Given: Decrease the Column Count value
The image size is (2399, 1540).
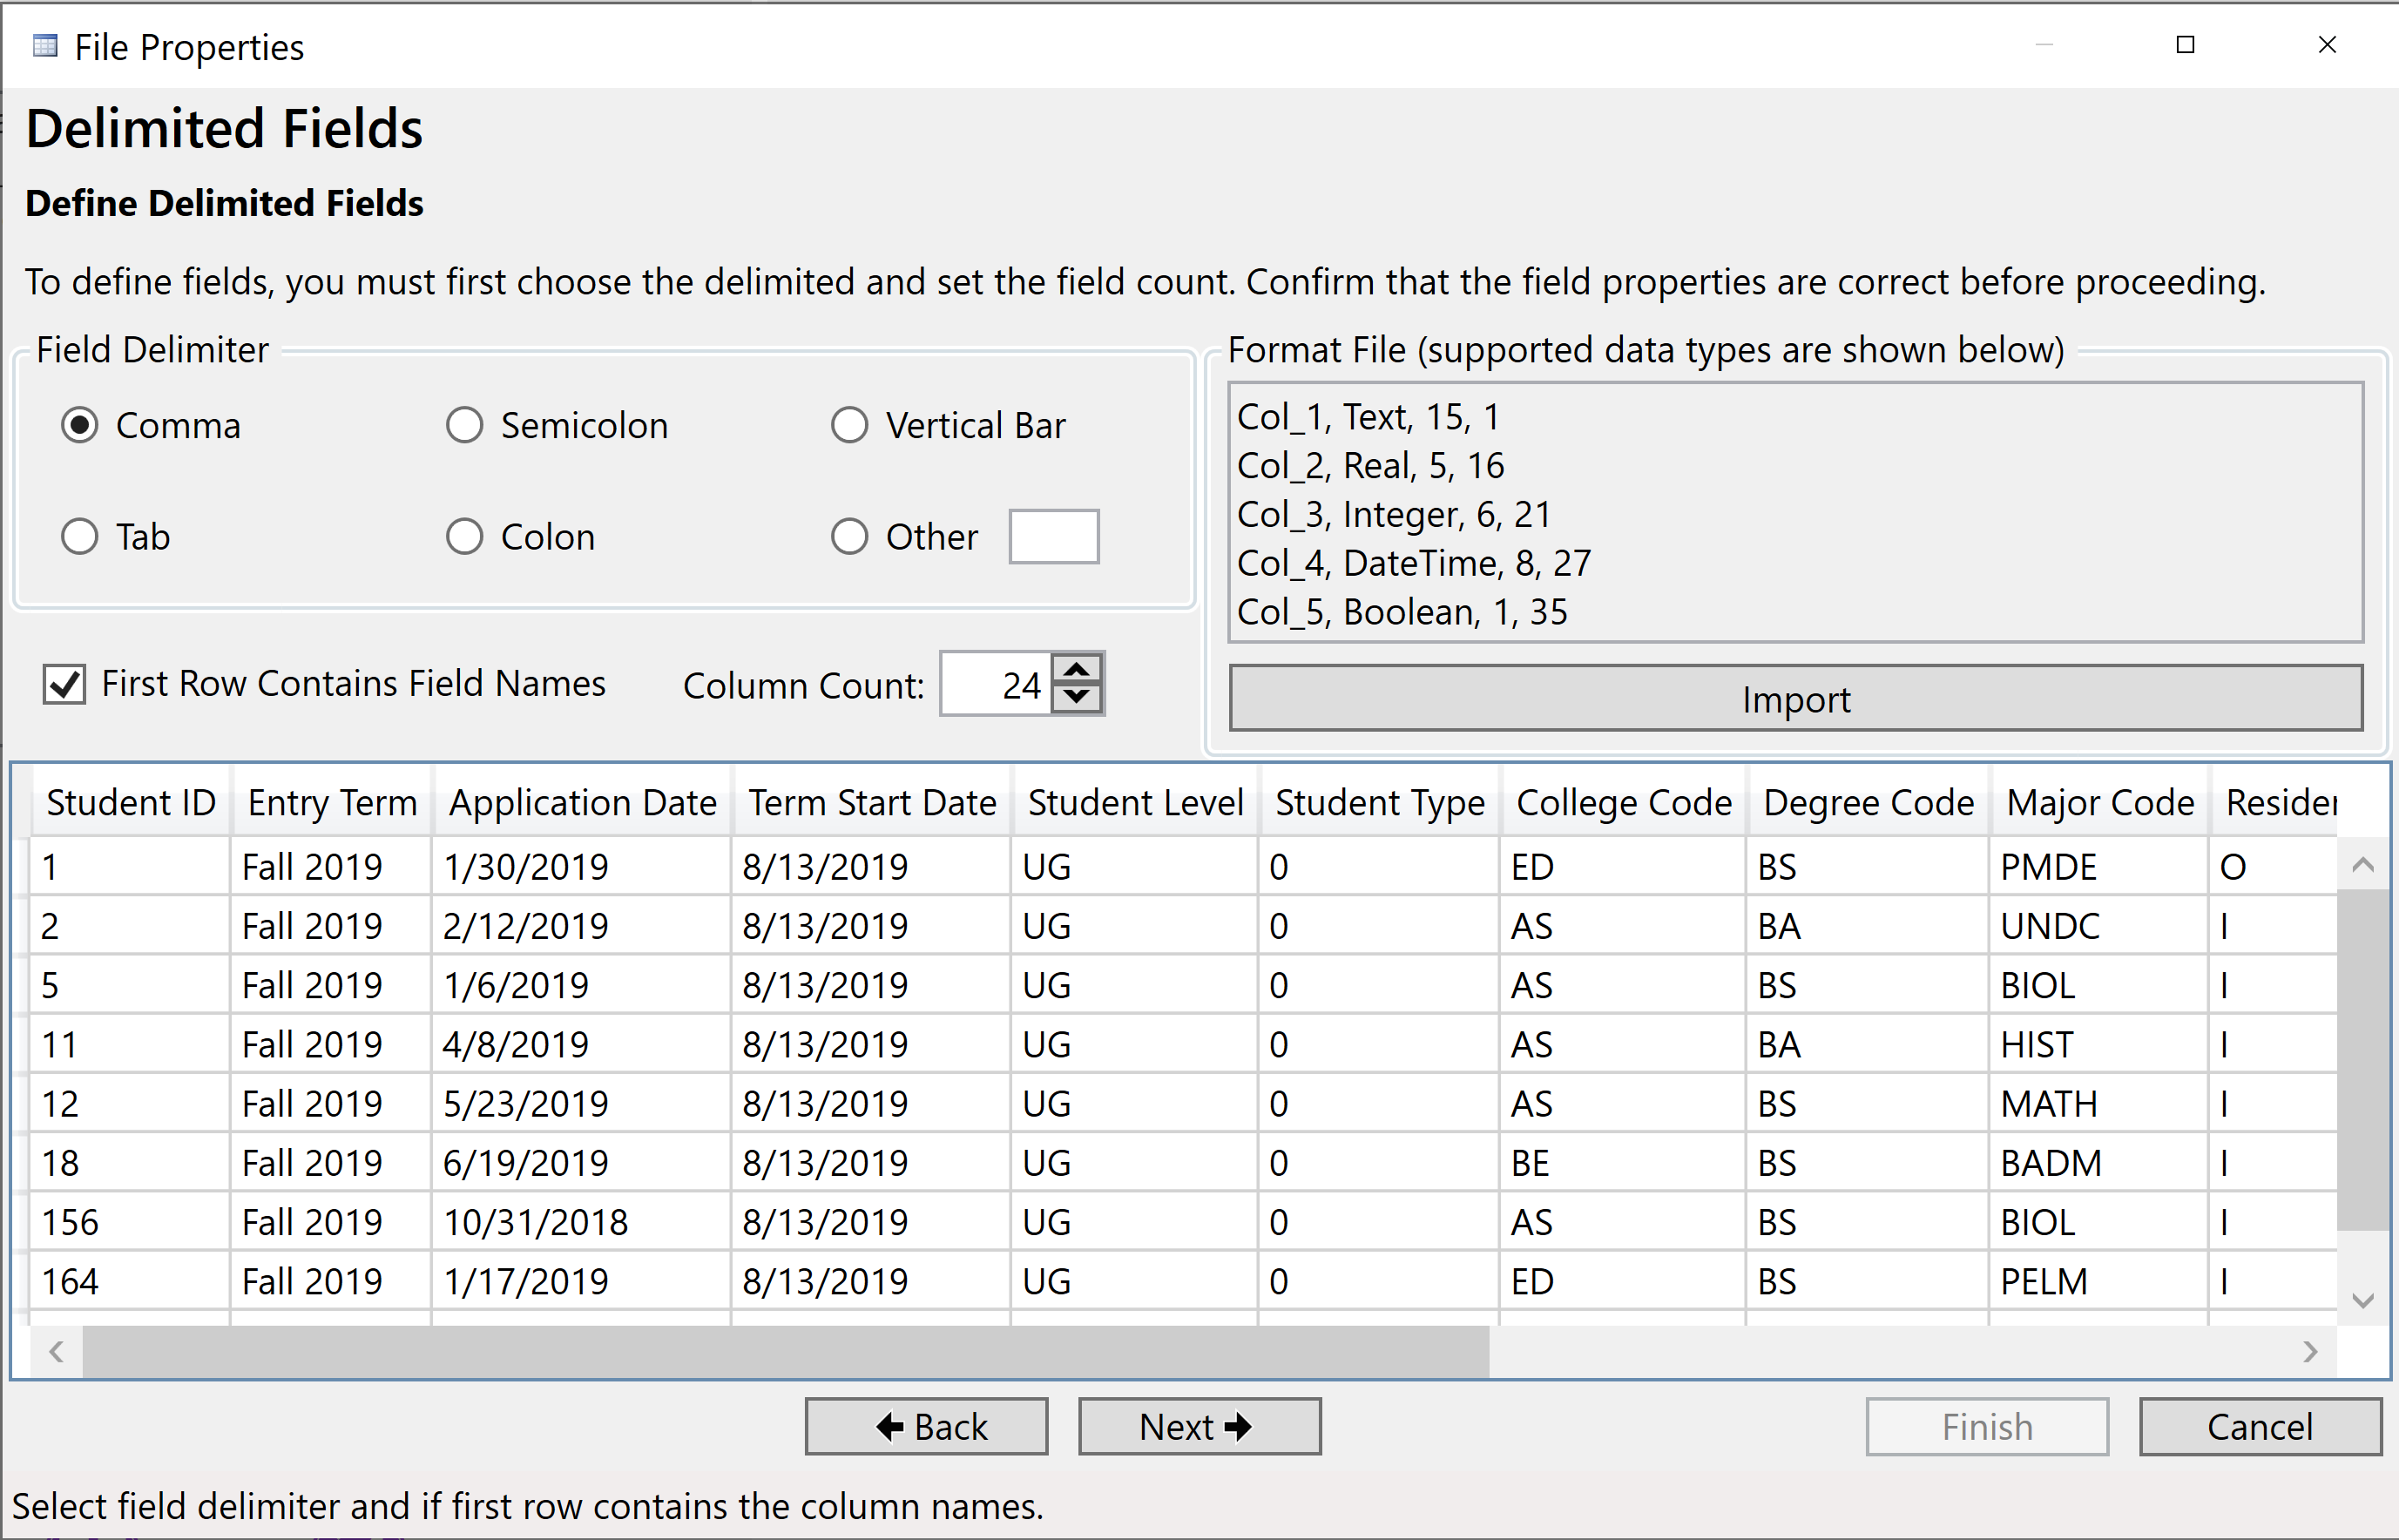Looking at the screenshot, I should [x=1076, y=699].
